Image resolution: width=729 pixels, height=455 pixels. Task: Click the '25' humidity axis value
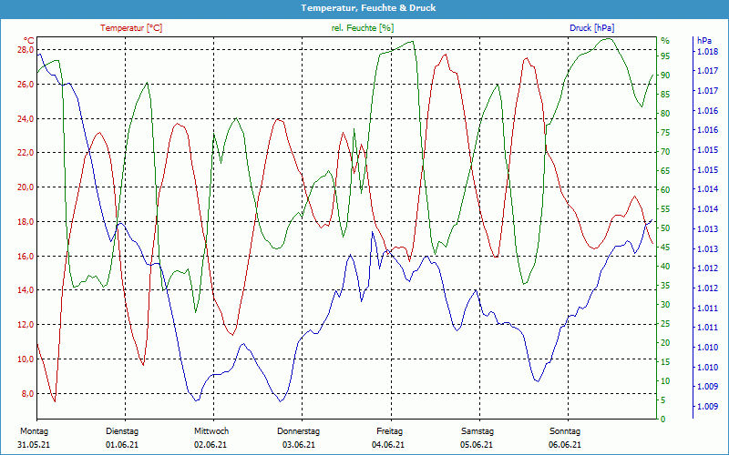[665, 324]
